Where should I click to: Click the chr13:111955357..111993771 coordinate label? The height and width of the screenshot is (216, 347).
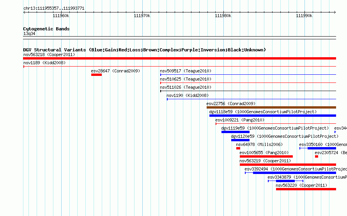point(54,9)
